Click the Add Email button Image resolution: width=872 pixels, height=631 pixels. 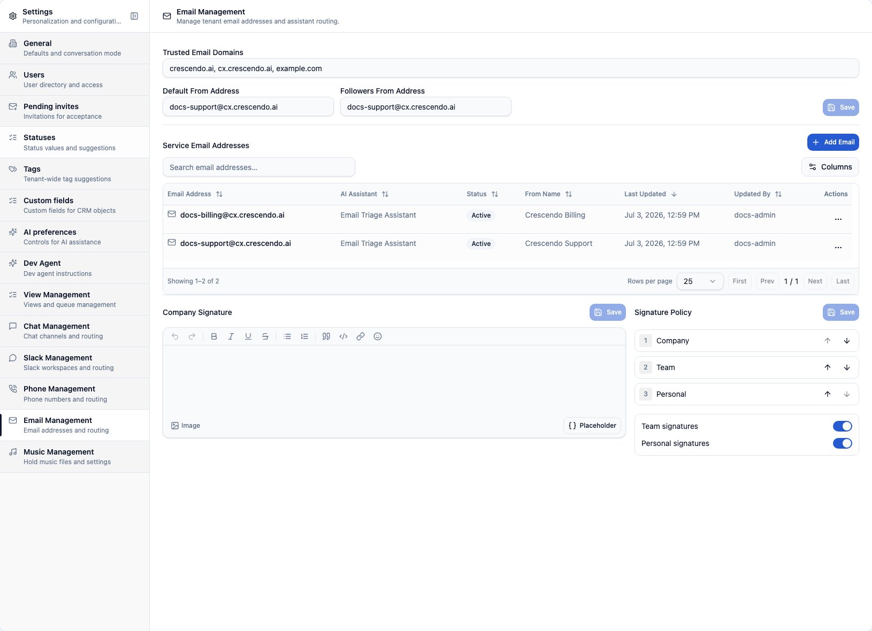[833, 142]
